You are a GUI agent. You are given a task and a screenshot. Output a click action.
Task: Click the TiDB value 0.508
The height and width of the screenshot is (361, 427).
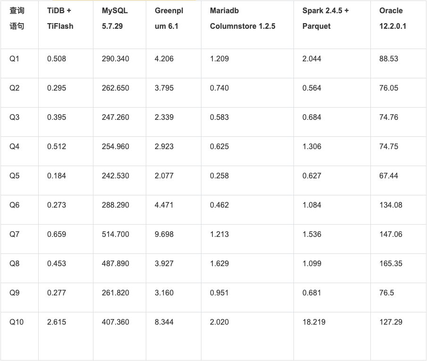click(x=57, y=59)
